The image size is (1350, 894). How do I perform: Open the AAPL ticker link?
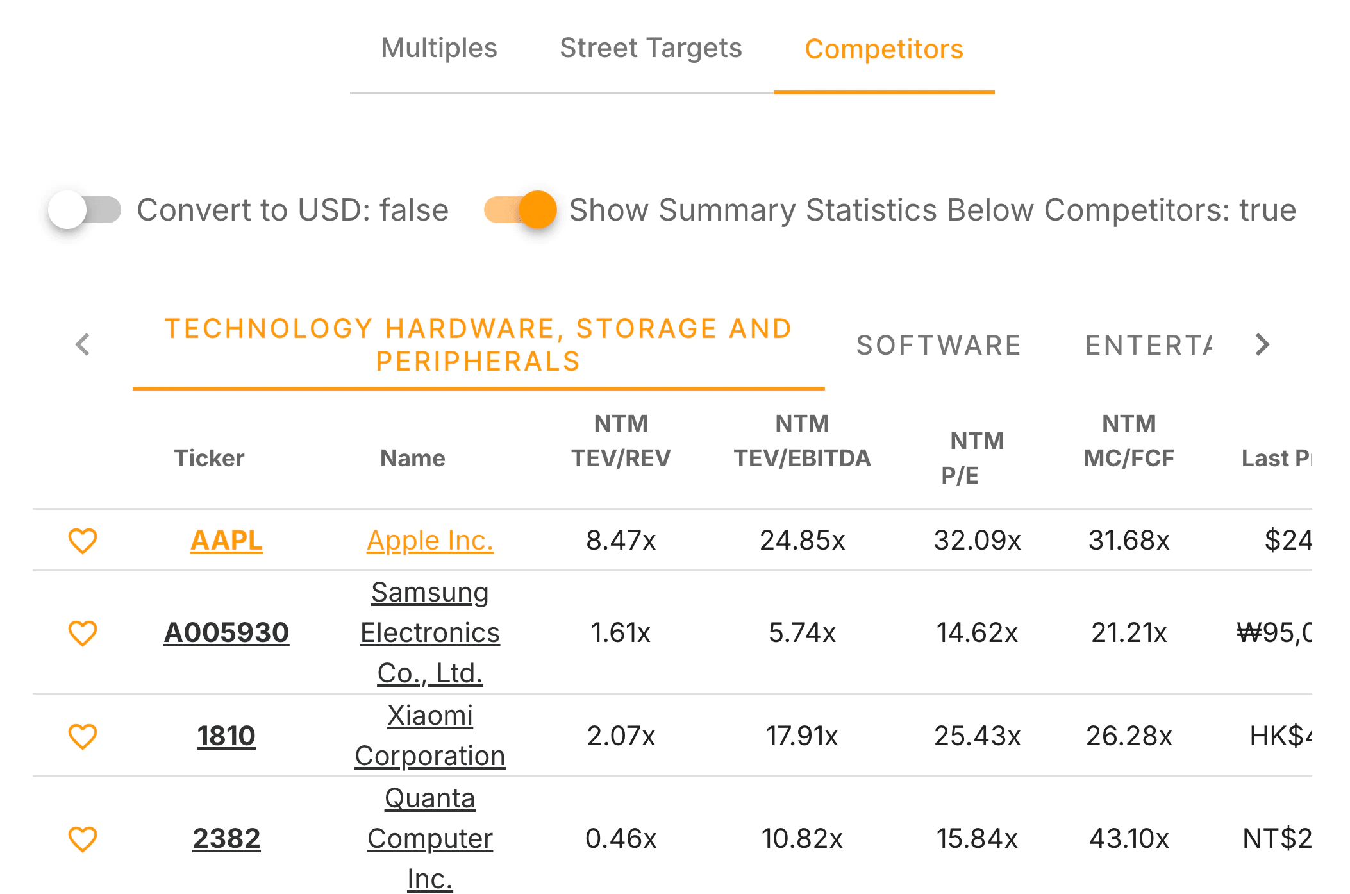[226, 541]
